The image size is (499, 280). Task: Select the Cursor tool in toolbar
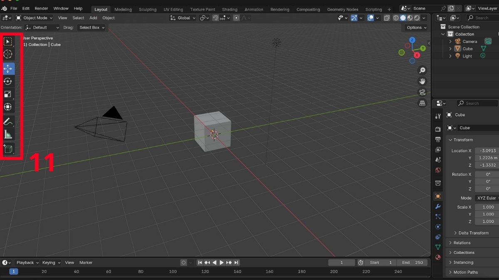click(x=8, y=54)
